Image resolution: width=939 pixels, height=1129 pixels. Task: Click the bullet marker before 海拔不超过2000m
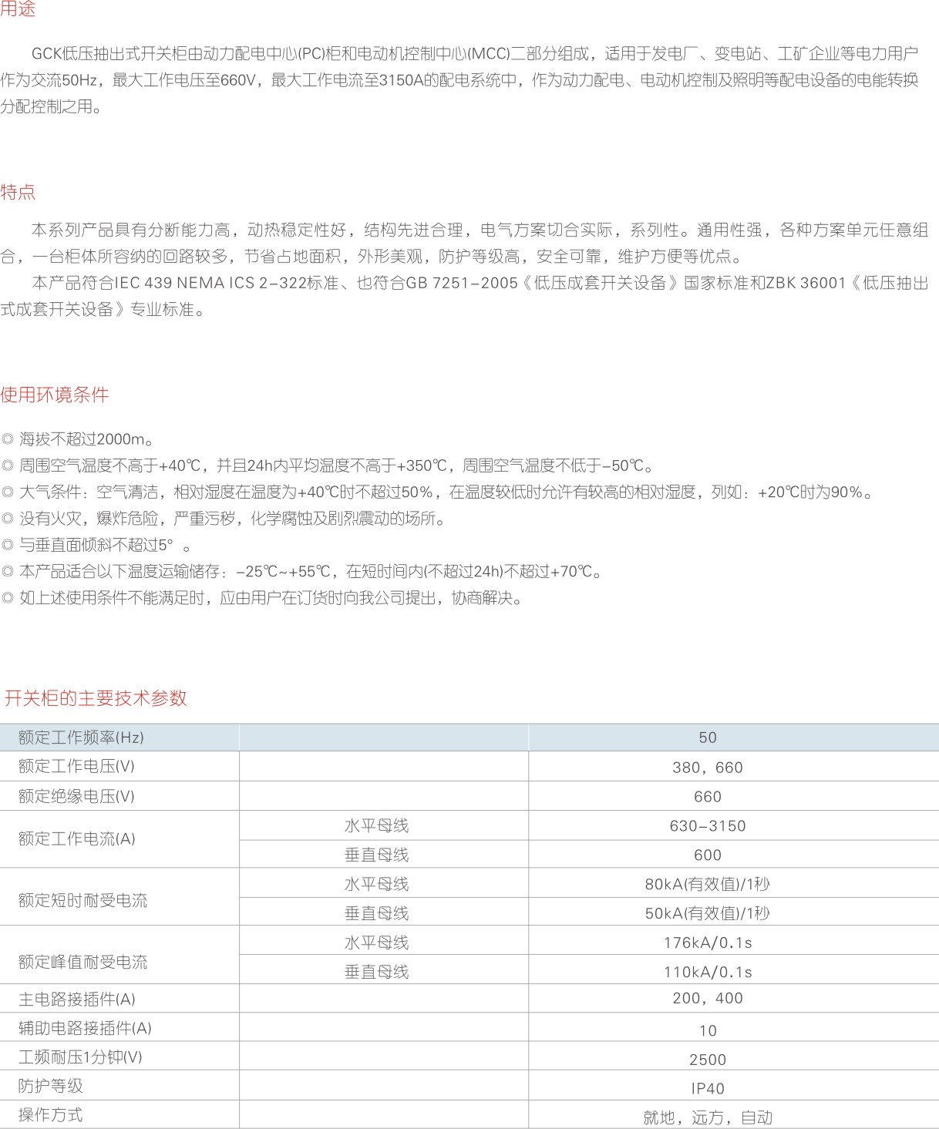8,440
